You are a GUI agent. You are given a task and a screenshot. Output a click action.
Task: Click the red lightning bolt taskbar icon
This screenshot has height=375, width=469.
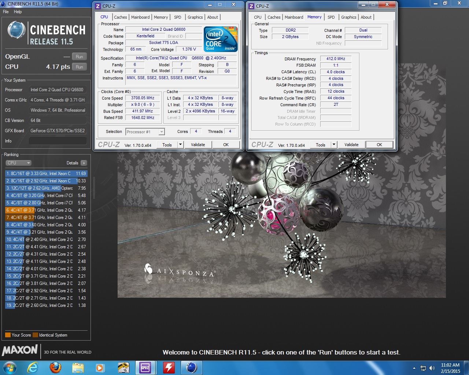(169, 367)
